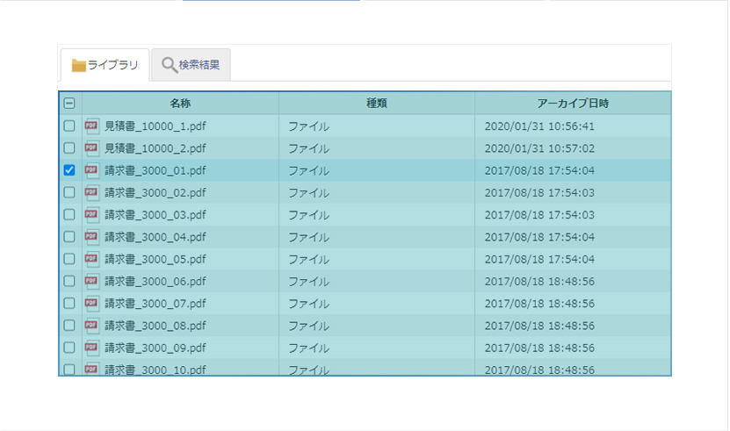Click PDF icon of 請求書_3000_09.pdf
The image size is (730, 431).
91,348
